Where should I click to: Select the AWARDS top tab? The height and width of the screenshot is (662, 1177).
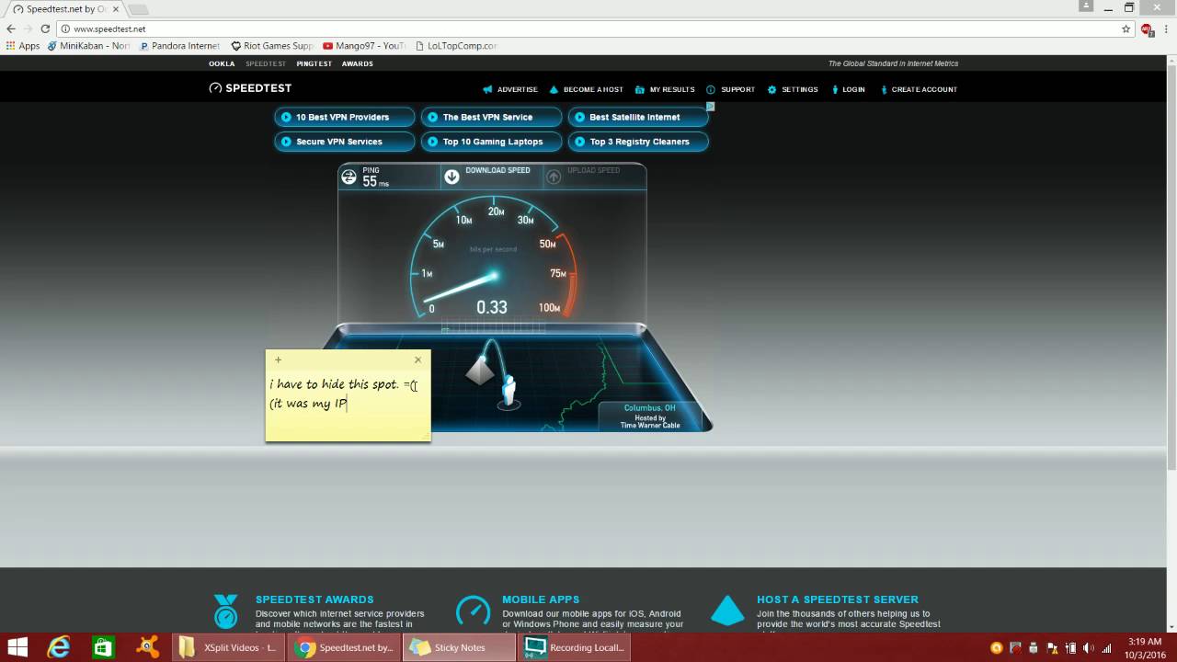click(x=358, y=63)
